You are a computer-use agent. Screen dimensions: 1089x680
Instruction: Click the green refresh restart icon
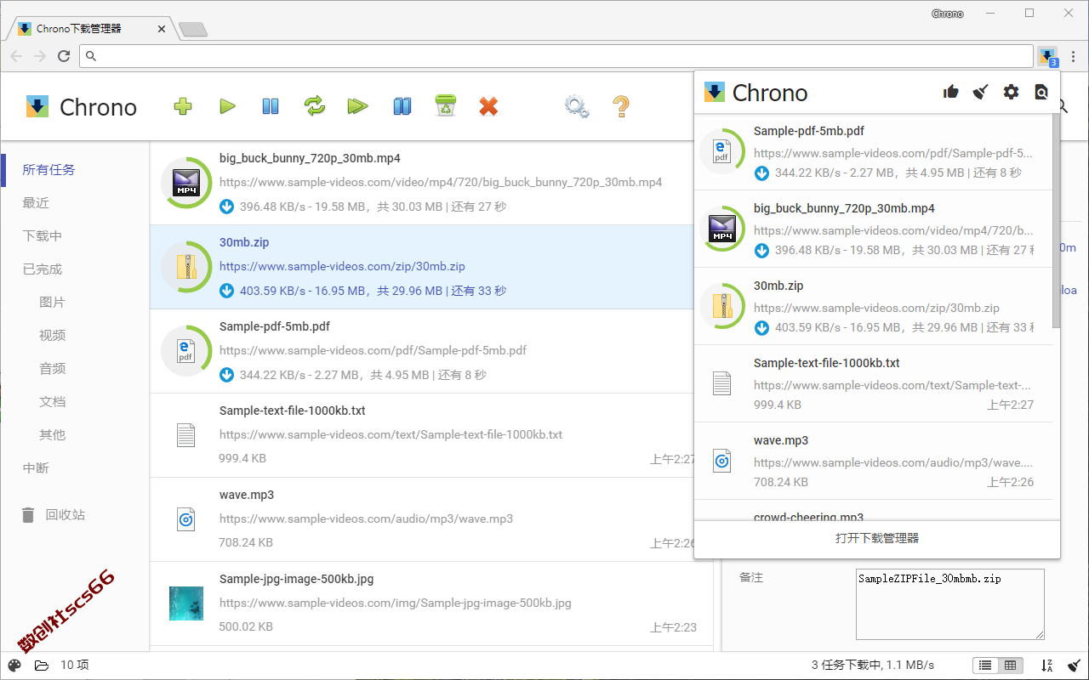(315, 106)
